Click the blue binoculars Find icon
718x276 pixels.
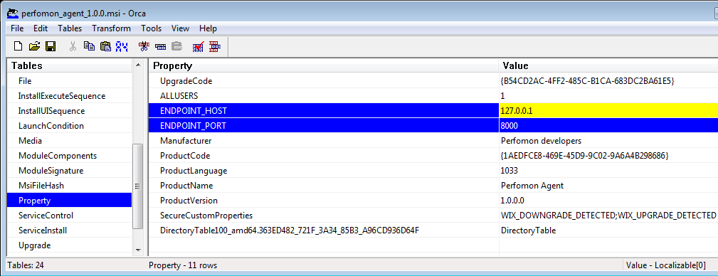point(122,46)
